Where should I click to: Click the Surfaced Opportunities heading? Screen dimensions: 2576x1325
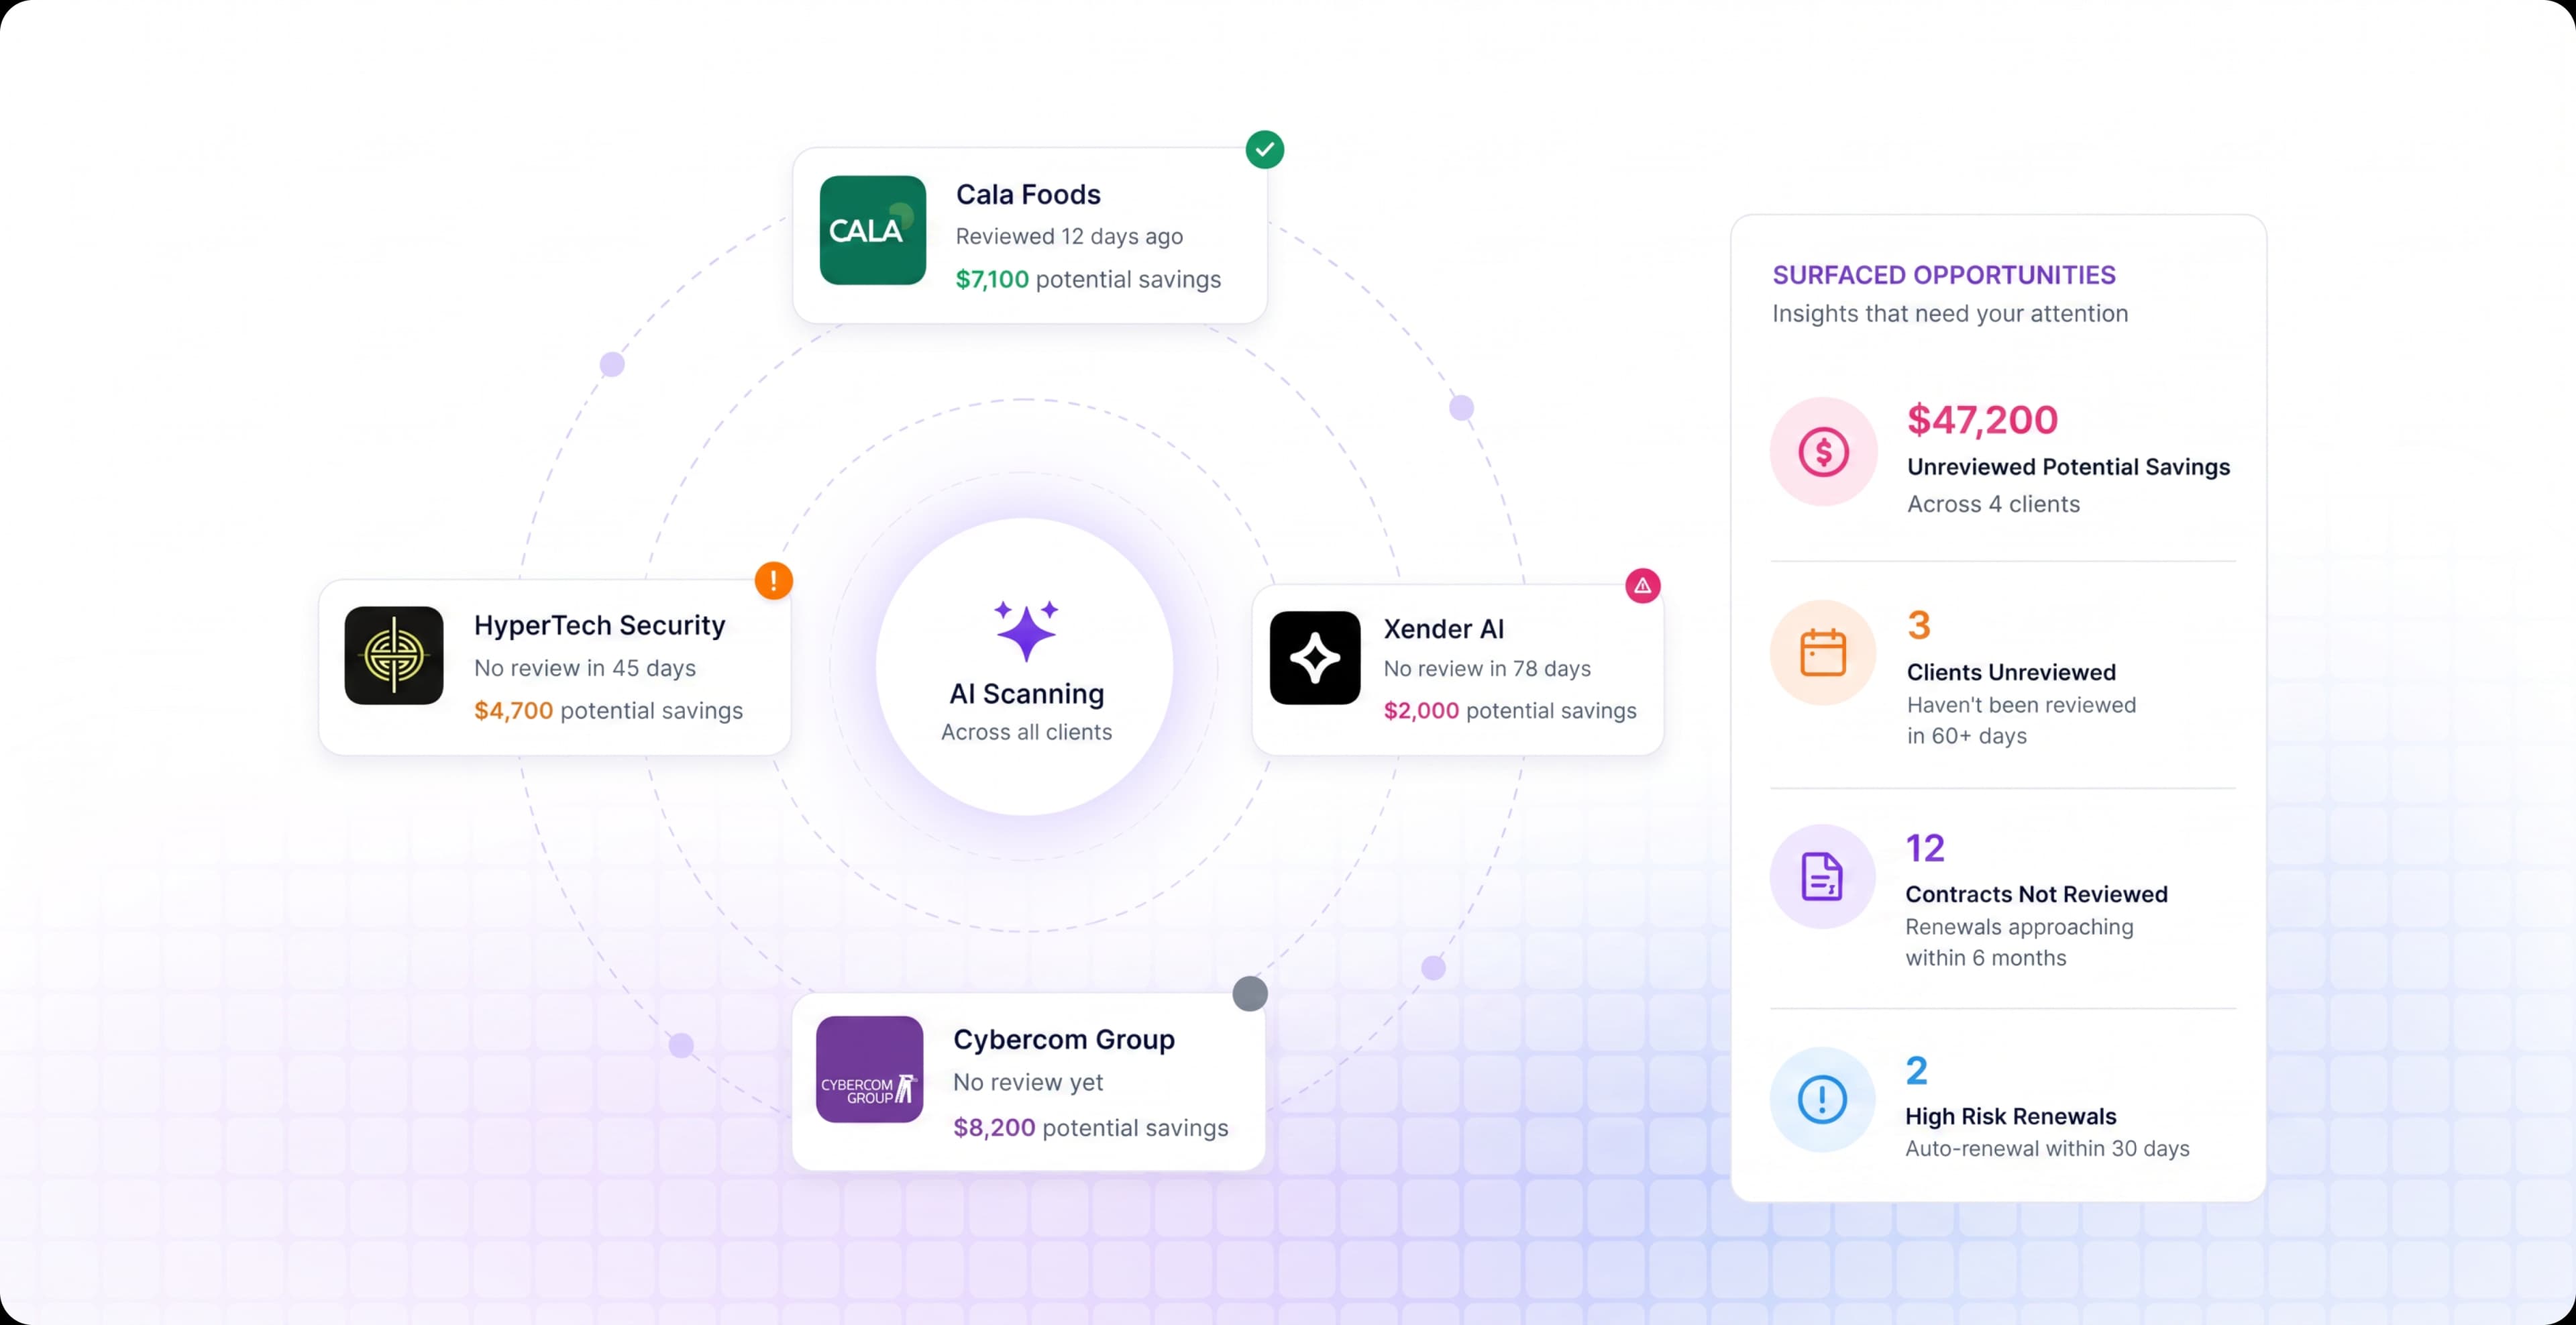[x=1944, y=275]
